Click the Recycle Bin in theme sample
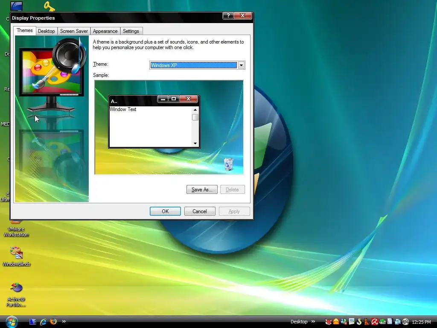 point(228,164)
